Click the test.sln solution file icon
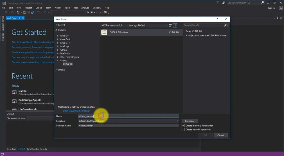This screenshot has height=156, width=284. pyautogui.click(x=14, y=92)
